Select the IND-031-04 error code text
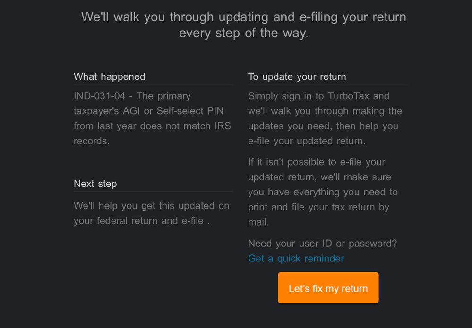Viewport: 472px width, 328px height. (x=99, y=96)
